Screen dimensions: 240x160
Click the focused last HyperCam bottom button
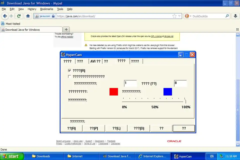[x=184, y=128]
